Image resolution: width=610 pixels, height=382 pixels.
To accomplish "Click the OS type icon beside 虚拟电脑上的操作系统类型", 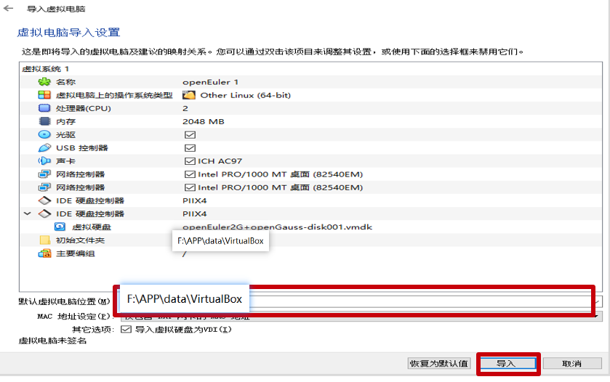I will pyautogui.click(x=44, y=95).
